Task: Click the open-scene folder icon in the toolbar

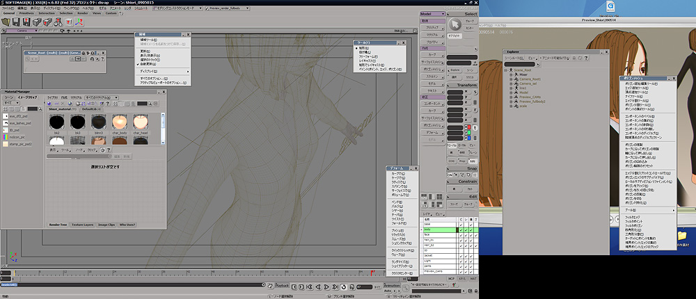Action: tap(6, 22)
